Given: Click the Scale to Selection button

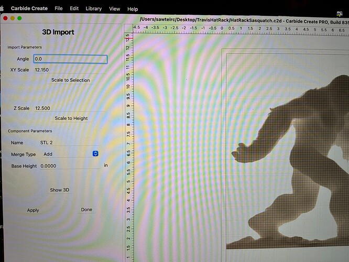Looking at the screenshot, I should (71, 80).
